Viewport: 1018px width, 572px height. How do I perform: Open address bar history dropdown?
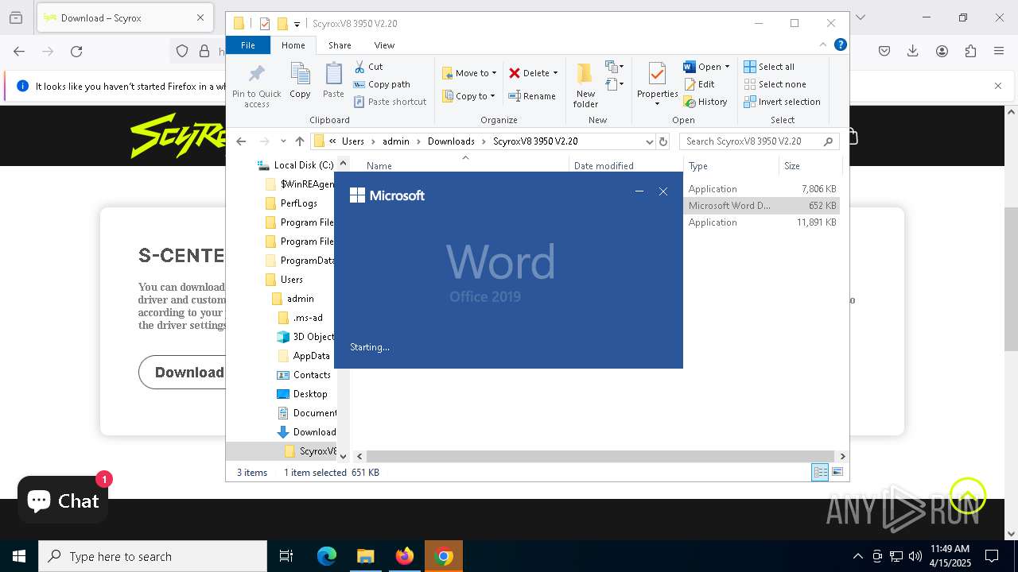[649, 141]
